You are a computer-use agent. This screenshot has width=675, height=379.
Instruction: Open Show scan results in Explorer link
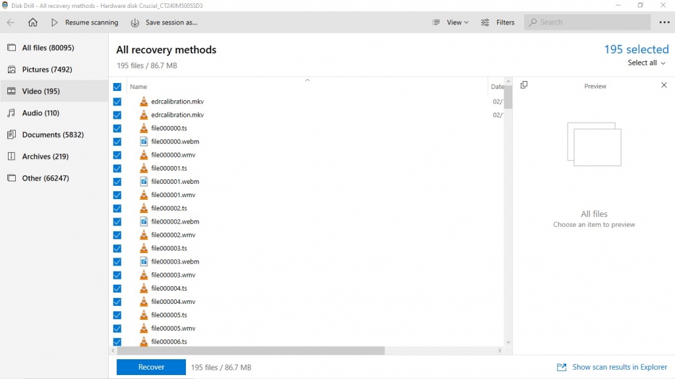(620, 367)
